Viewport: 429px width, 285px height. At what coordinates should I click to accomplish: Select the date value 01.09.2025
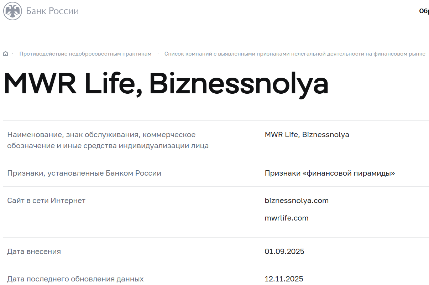284,252
